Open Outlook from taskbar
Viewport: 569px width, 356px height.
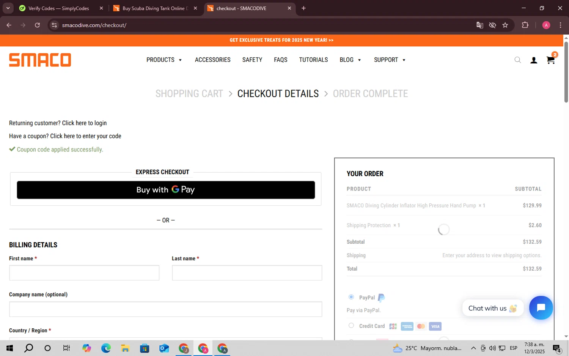click(x=164, y=348)
